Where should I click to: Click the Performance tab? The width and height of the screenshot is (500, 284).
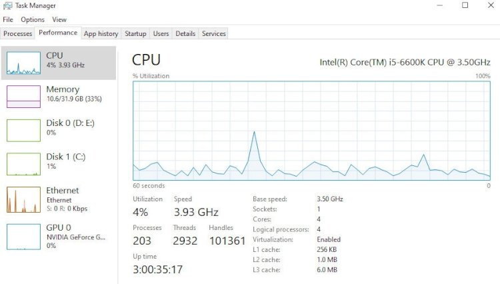pyautogui.click(x=58, y=33)
